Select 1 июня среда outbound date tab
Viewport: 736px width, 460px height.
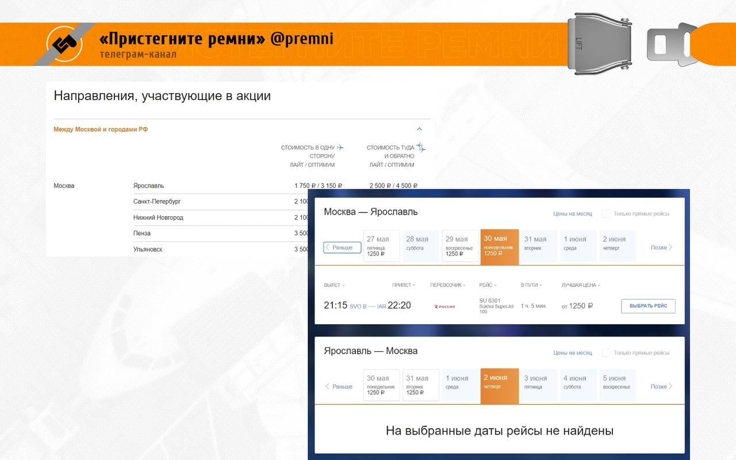(578, 246)
